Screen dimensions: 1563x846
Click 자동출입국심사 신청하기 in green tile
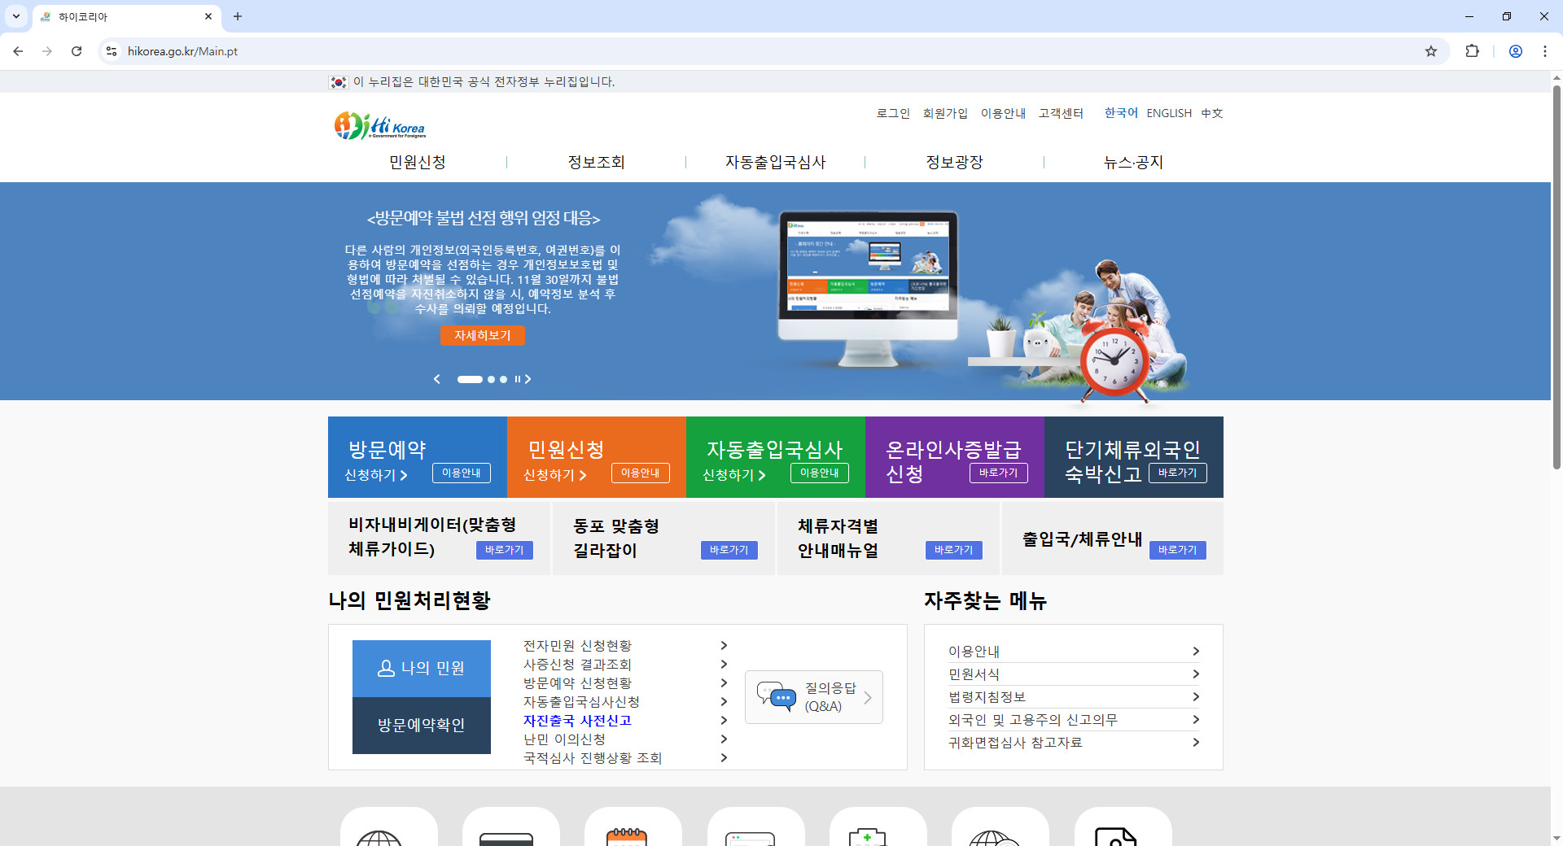(x=734, y=475)
